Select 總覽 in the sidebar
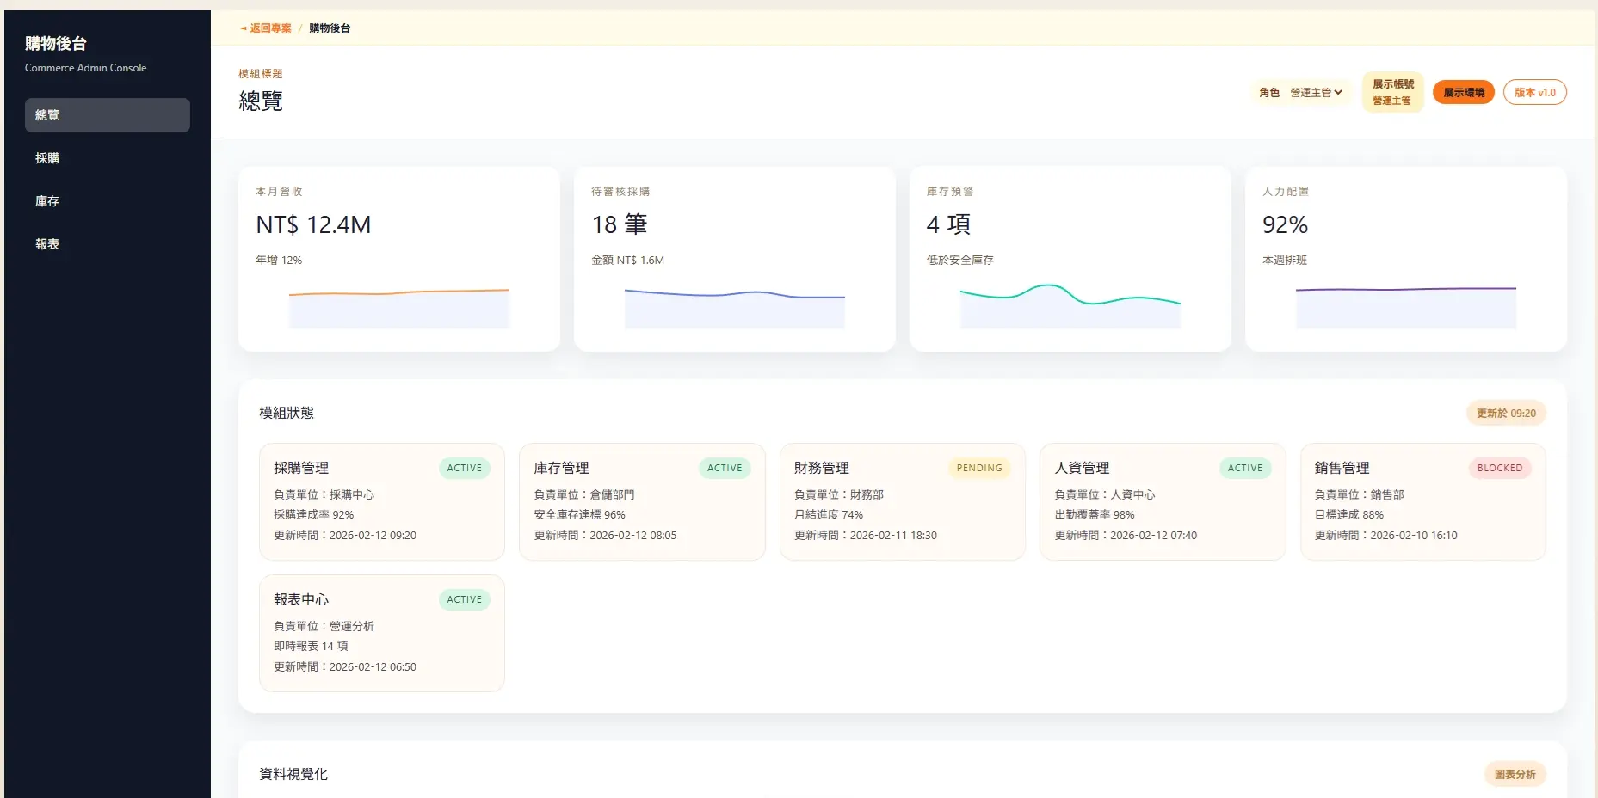Screen dimensions: 1598x798 pos(108,115)
